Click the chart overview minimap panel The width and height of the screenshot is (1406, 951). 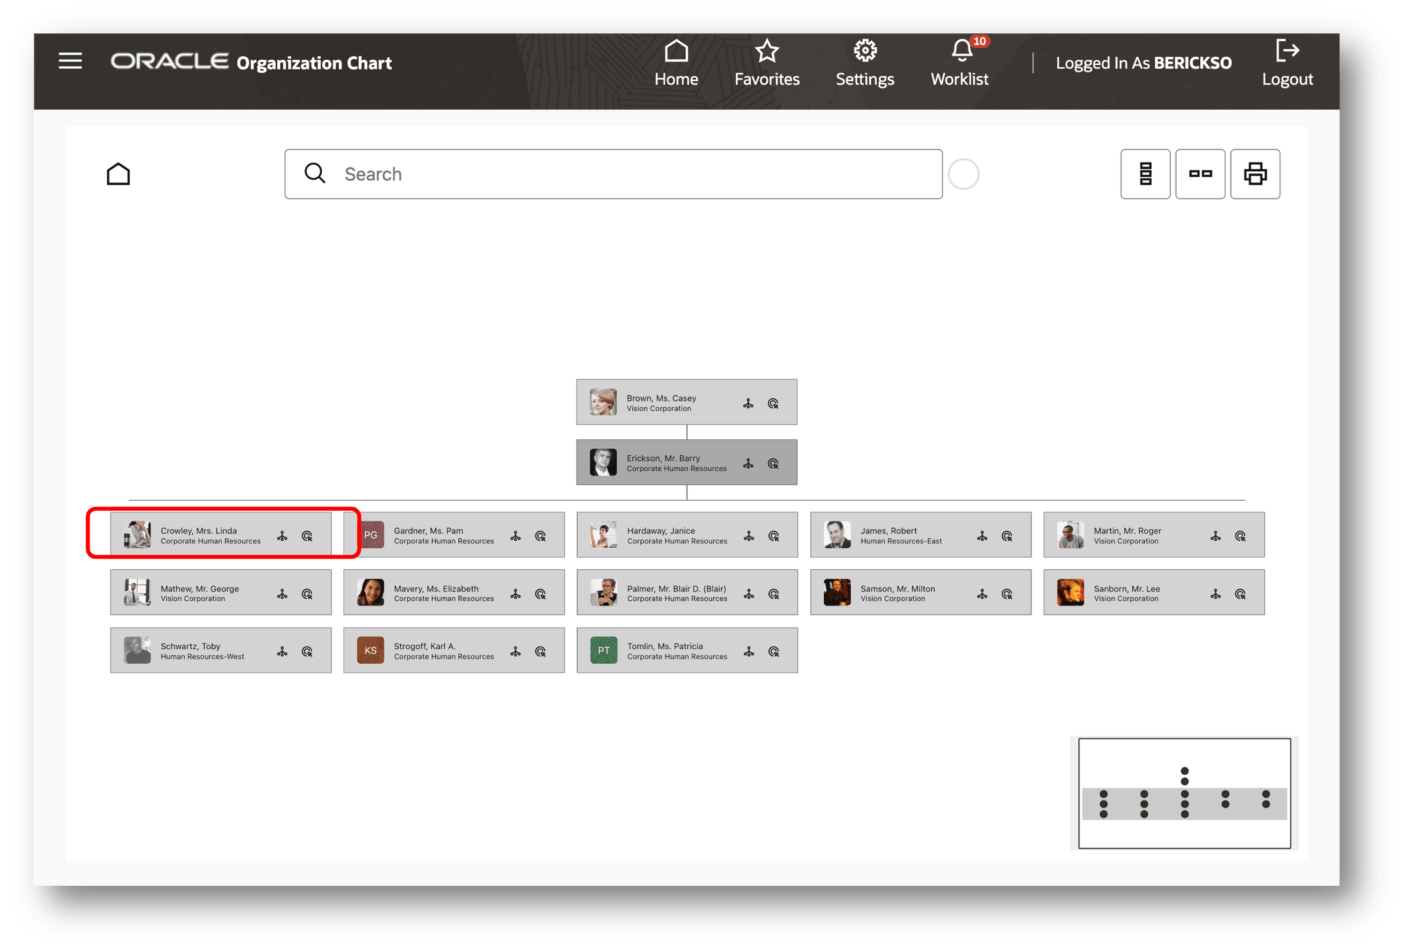tap(1184, 793)
